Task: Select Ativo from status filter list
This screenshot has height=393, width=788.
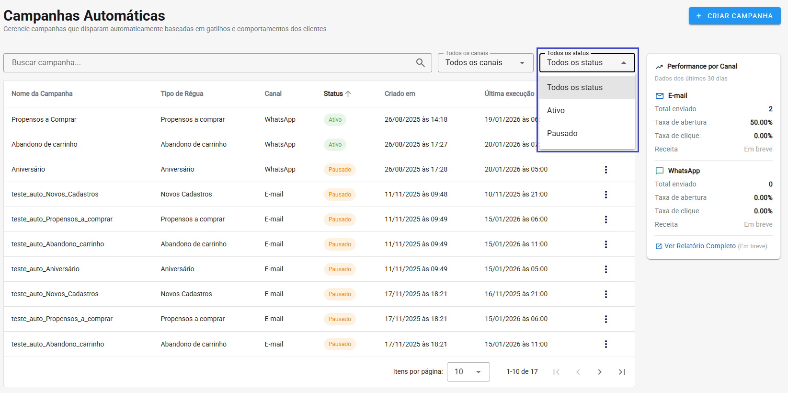Action: pyautogui.click(x=556, y=111)
